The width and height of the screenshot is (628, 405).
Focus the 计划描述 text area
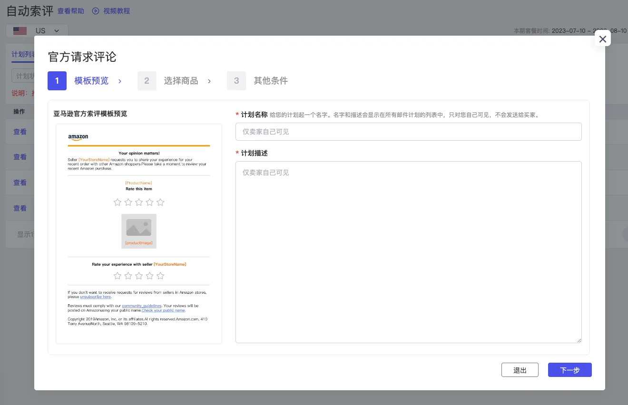tap(408, 252)
